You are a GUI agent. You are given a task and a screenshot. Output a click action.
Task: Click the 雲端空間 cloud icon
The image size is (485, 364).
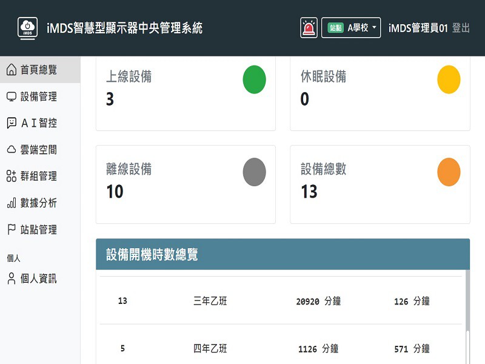tap(12, 150)
